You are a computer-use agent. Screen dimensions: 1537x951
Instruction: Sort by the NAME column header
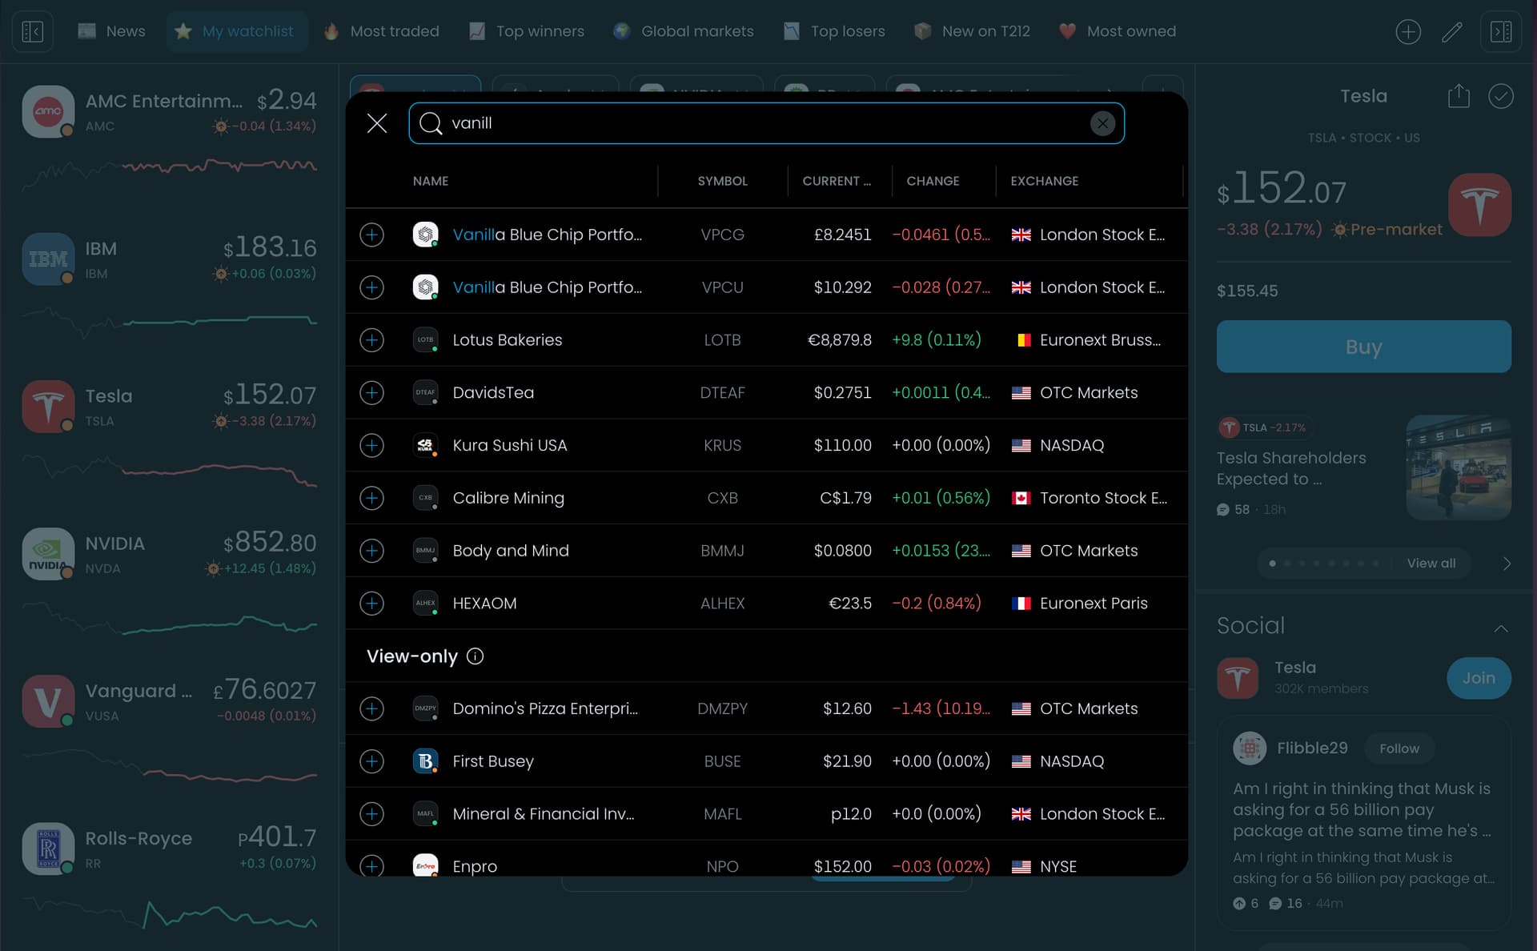click(431, 181)
